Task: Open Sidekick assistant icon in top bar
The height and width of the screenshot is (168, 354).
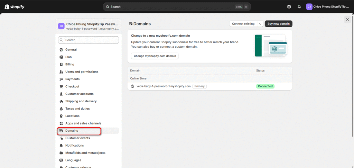Action: click(x=289, y=7)
